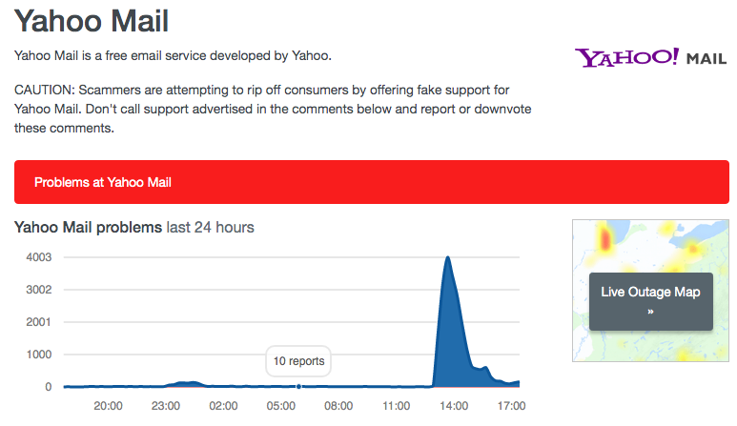
Task: Click the data point marker below tooltip
Action: (x=299, y=386)
